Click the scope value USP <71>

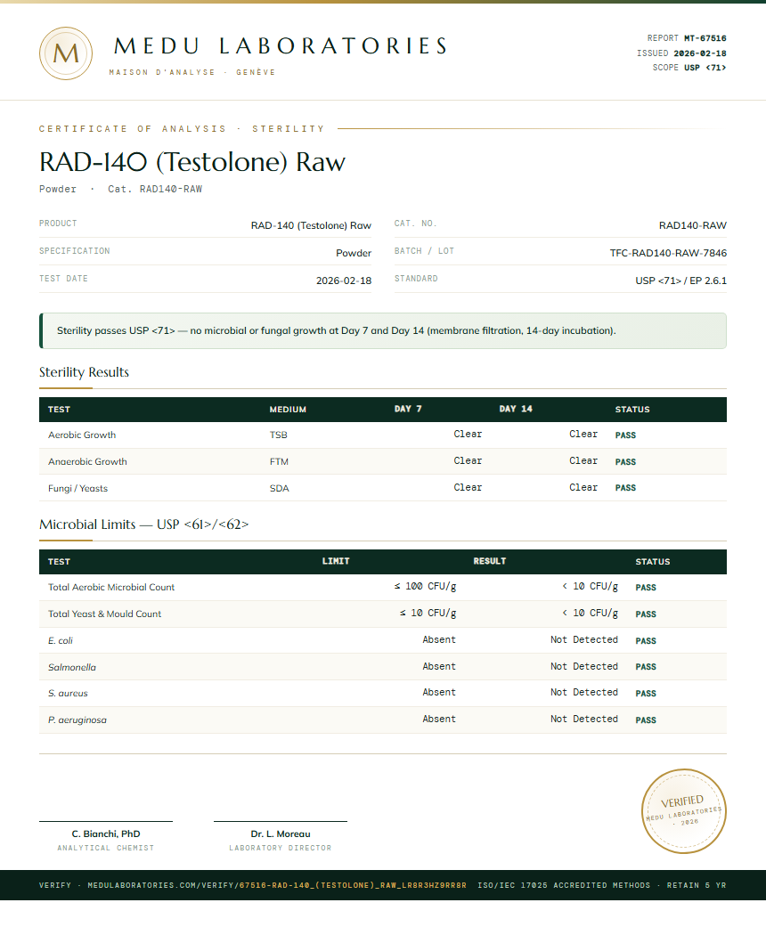[x=705, y=68]
